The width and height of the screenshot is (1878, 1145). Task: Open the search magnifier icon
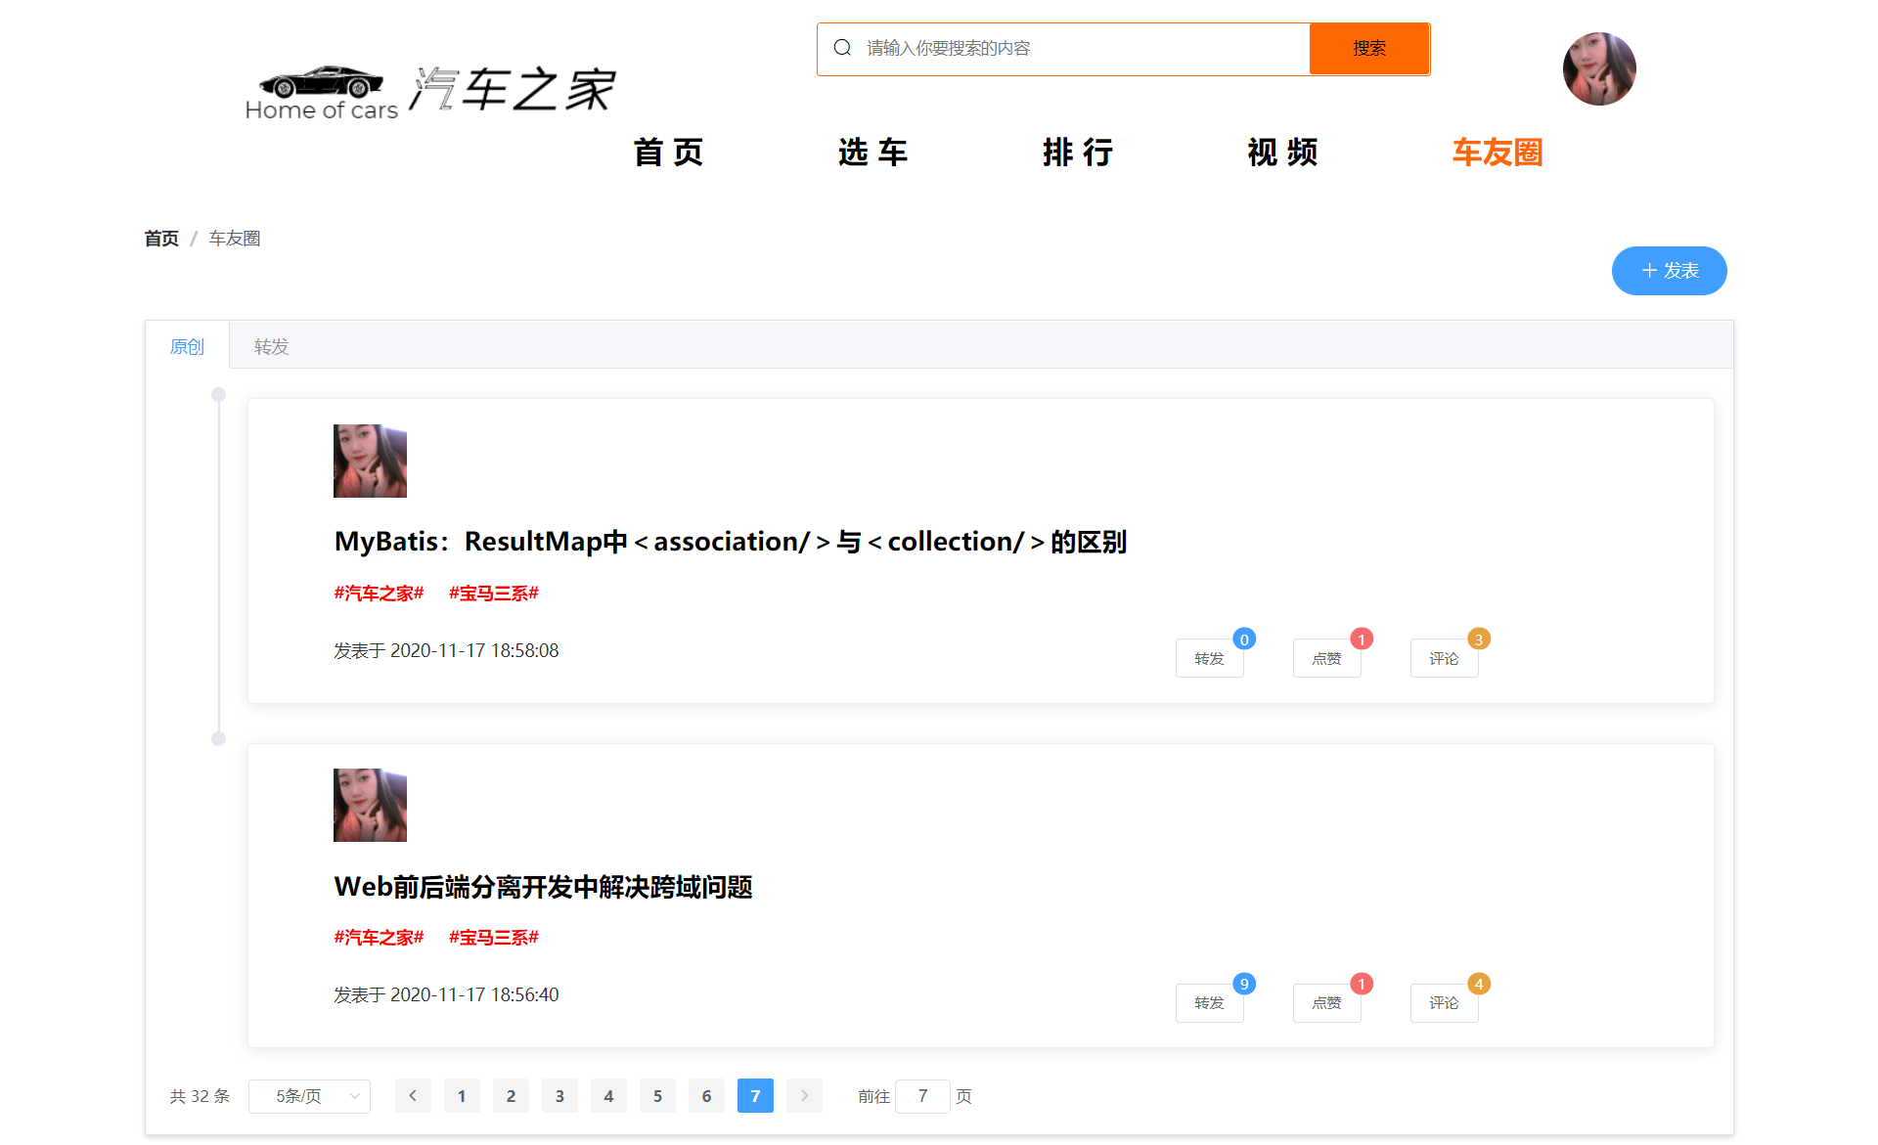[x=842, y=46]
